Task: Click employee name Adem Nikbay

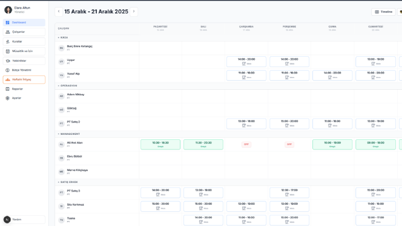Action: point(76,95)
